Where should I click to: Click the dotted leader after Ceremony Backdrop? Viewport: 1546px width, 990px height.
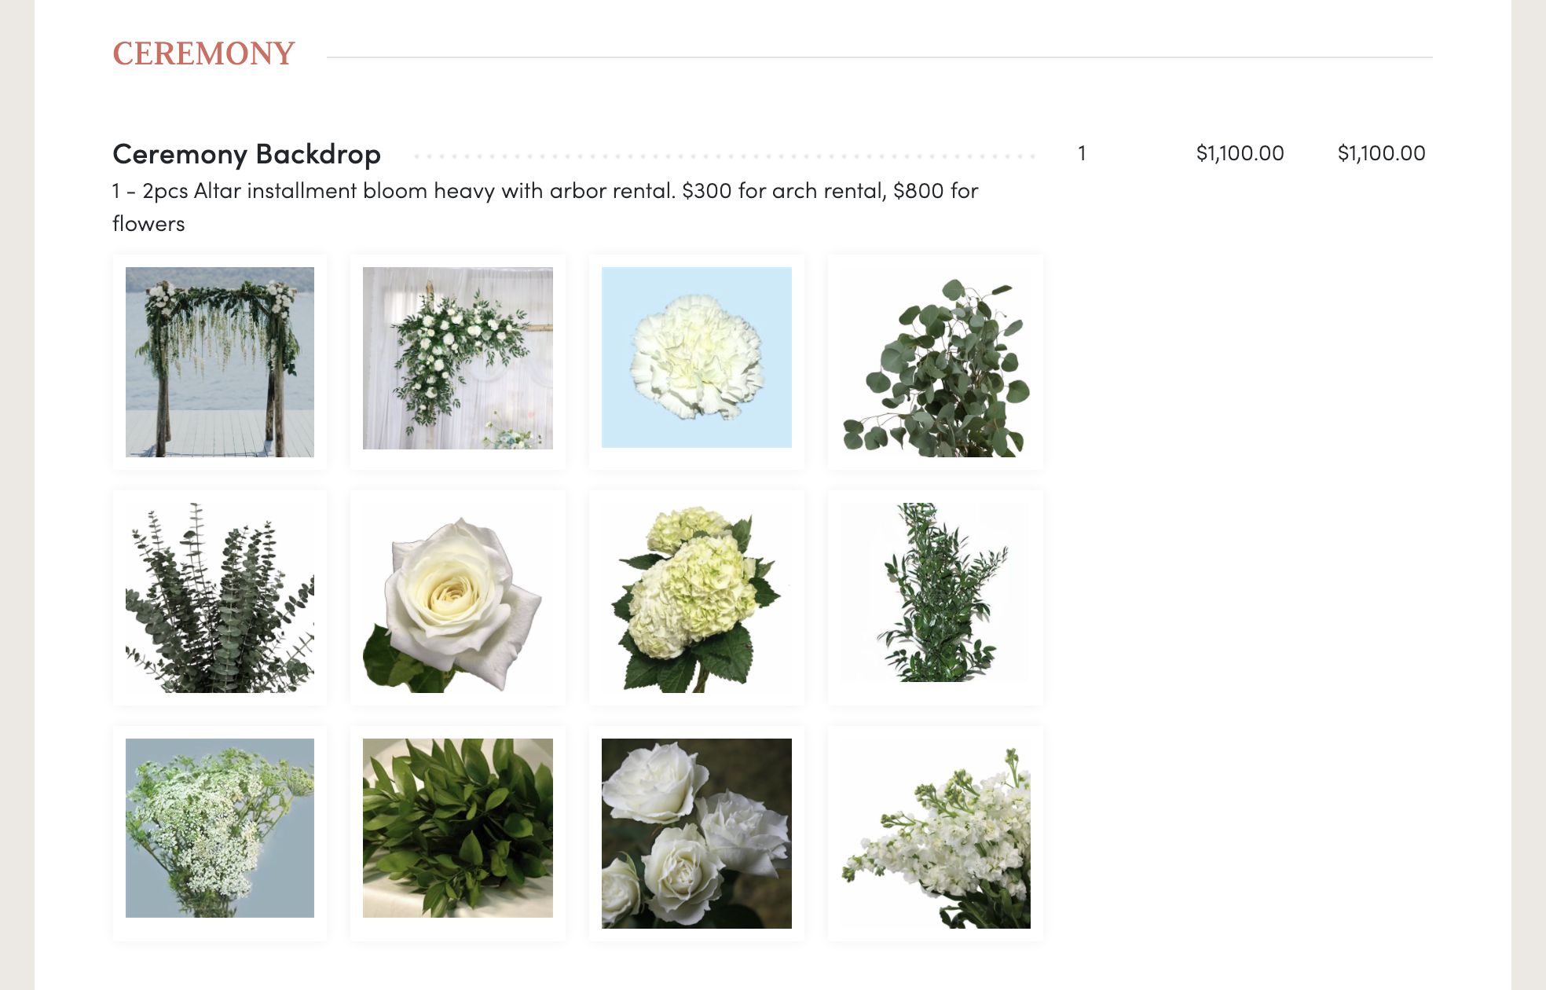[724, 156]
